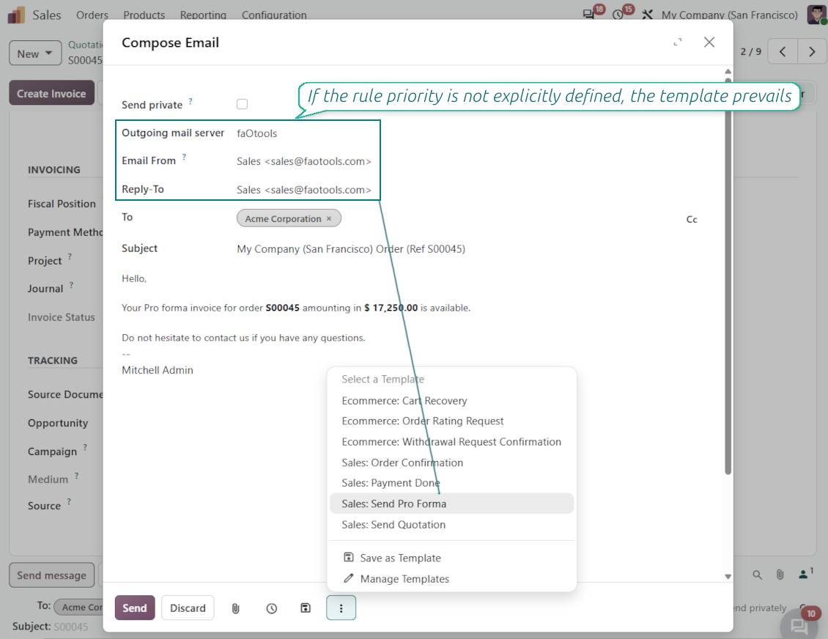Click the Mitchell Admin signature text

(x=158, y=370)
